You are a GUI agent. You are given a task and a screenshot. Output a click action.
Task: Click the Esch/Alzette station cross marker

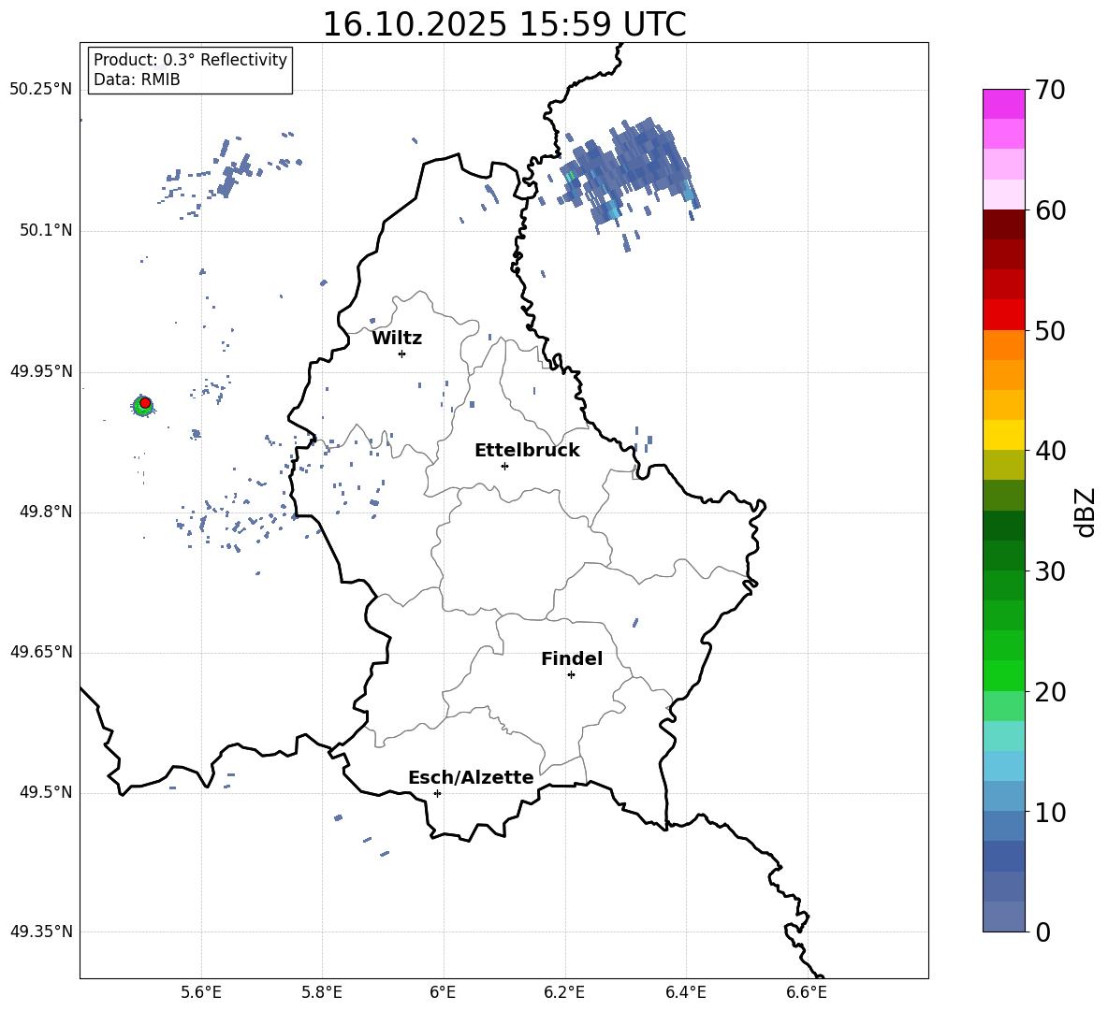437,793
